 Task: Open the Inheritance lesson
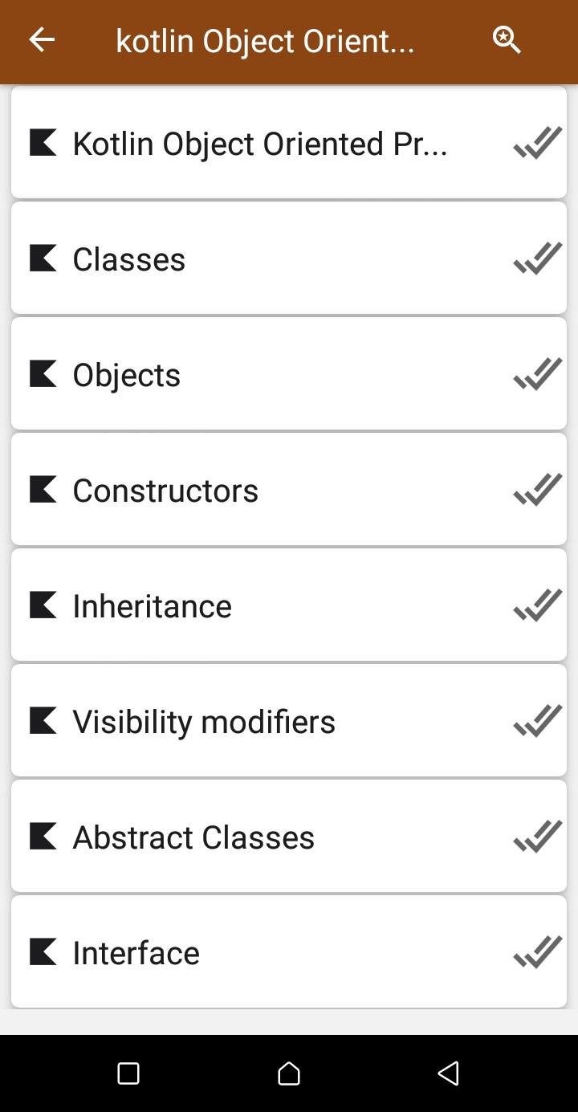click(x=289, y=605)
